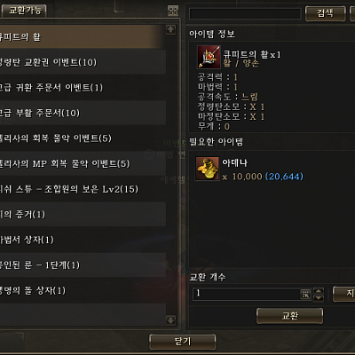Click the Adena gold coin icon
This screenshot has width=355, height=355.
[207, 169]
